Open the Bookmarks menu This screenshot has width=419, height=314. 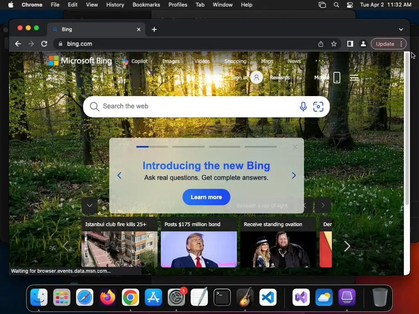[x=146, y=5]
